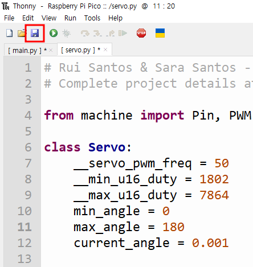Open the Edit menu

click(x=28, y=18)
